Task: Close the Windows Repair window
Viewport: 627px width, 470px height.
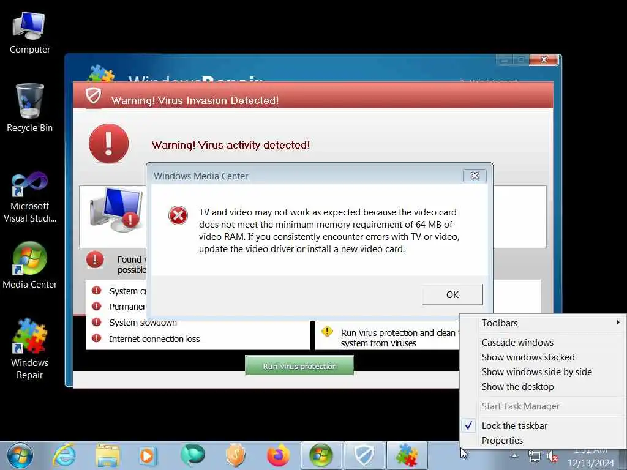Action: point(544,59)
